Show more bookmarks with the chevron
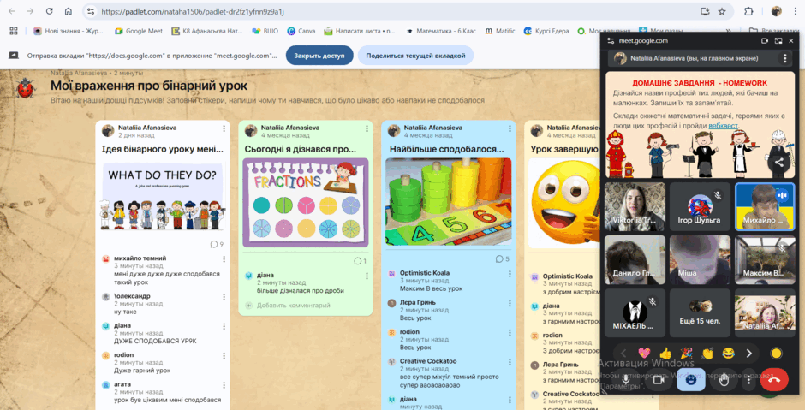 click(728, 31)
